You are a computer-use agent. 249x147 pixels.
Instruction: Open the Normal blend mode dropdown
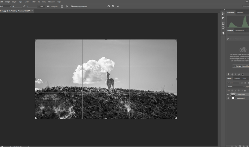[236, 87]
